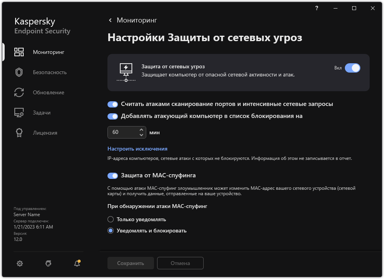
Task: Open the 'Настроить исключения' link
Action: pyautogui.click(x=137, y=149)
